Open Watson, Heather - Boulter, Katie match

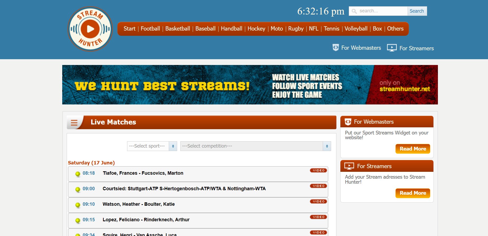198,205
